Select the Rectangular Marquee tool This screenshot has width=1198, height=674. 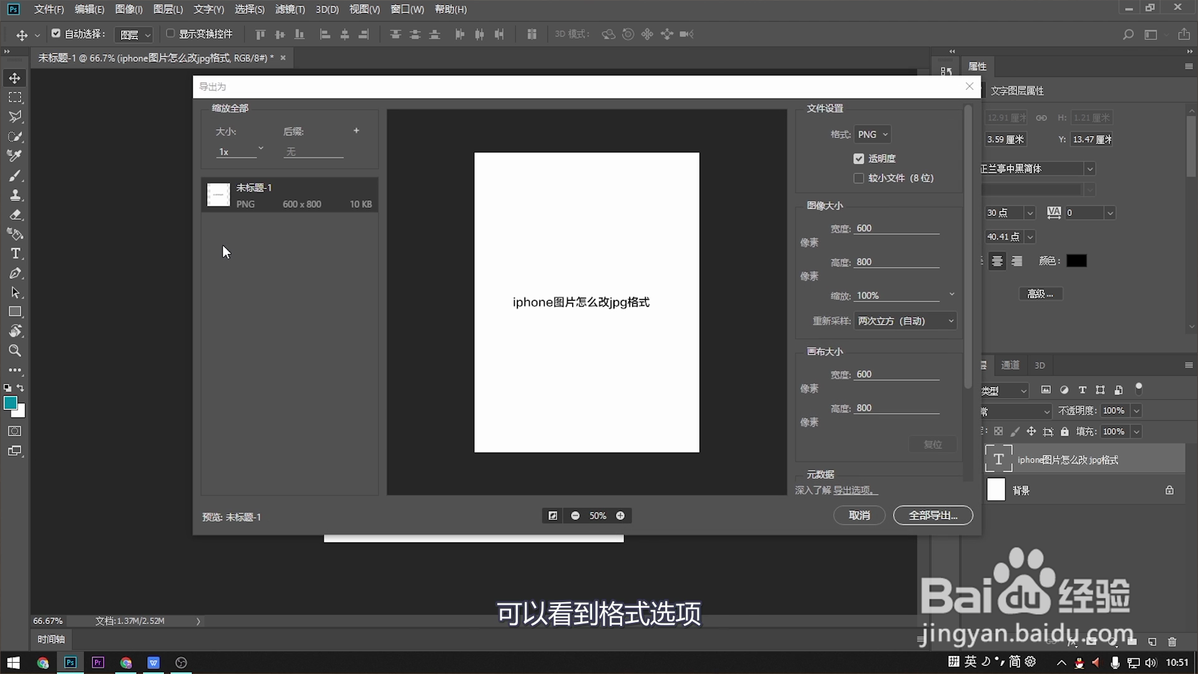(15, 97)
